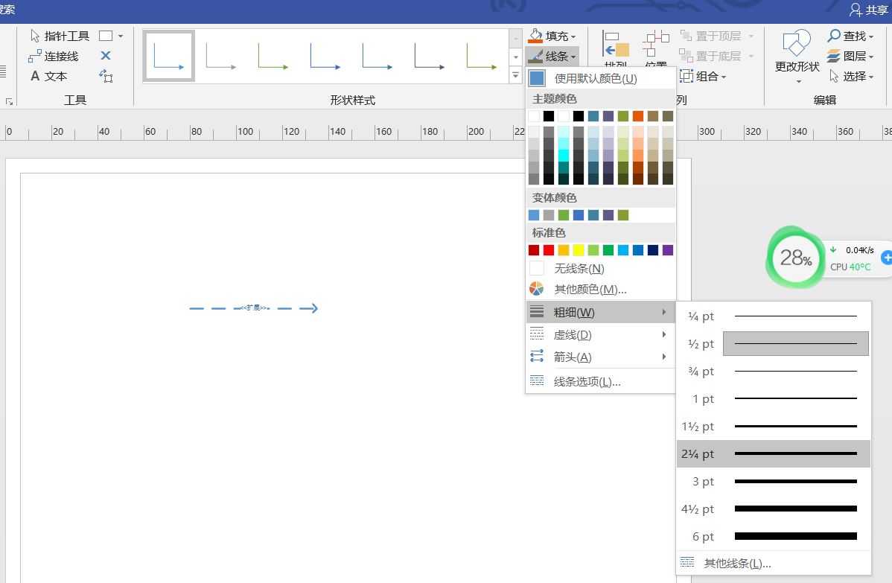
Task: Choose No Line (无线条) option
Action: (601, 269)
